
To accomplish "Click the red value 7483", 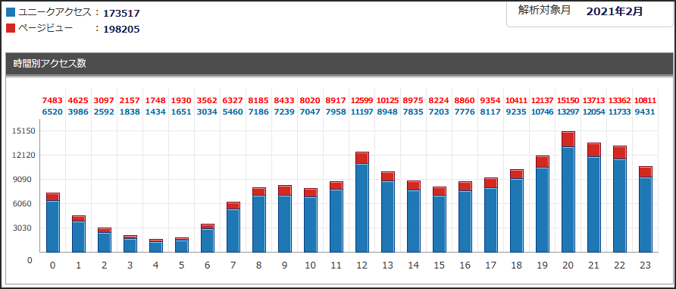I will point(52,100).
